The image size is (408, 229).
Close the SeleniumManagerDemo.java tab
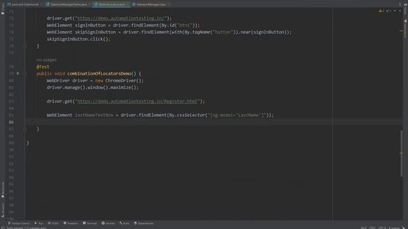(89, 4)
